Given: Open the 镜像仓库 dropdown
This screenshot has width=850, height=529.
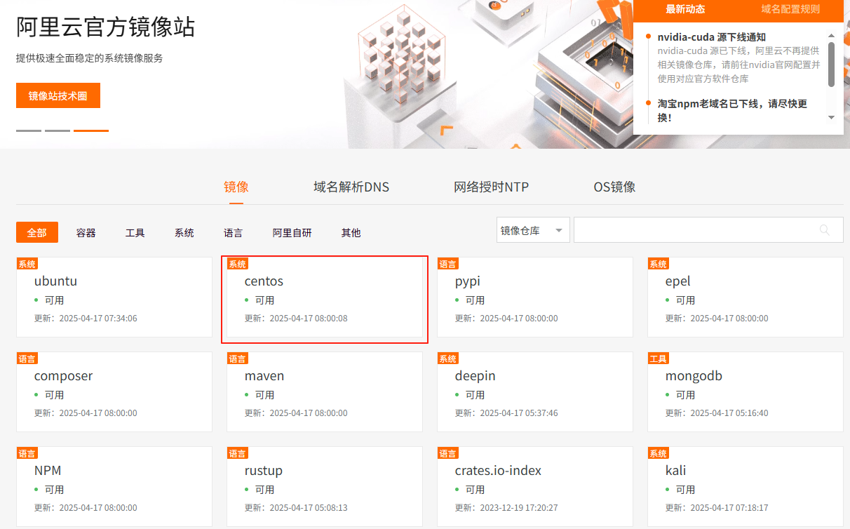Looking at the screenshot, I should pos(533,230).
